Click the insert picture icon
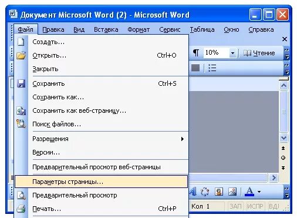This screenshot has width=297, height=218. 232,192
